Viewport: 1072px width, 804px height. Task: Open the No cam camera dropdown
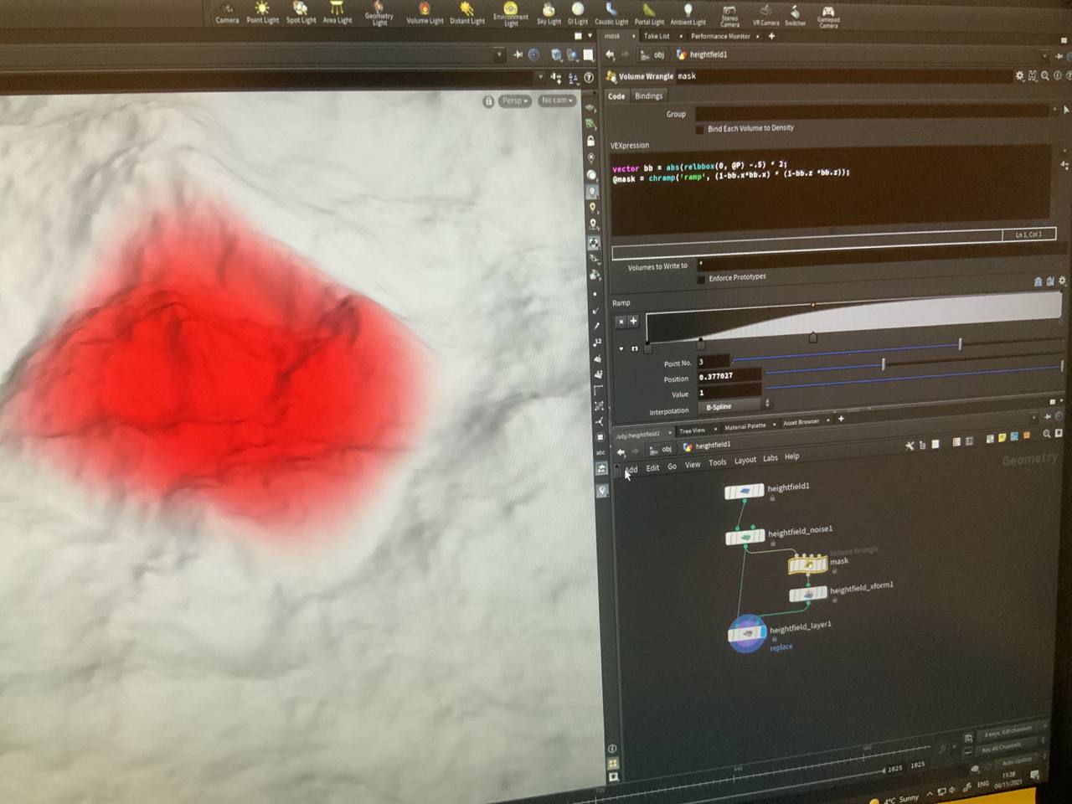coord(557,100)
